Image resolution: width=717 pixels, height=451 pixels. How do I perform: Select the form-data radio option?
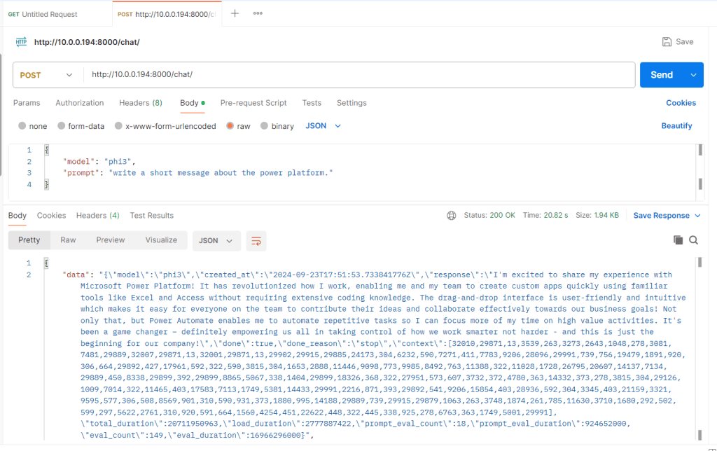point(62,126)
